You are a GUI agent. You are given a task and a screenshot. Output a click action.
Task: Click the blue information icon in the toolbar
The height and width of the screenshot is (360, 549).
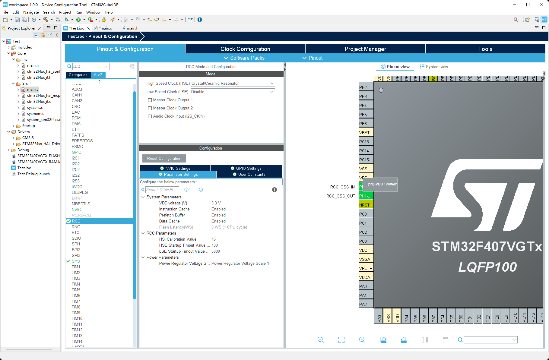click(x=200, y=20)
